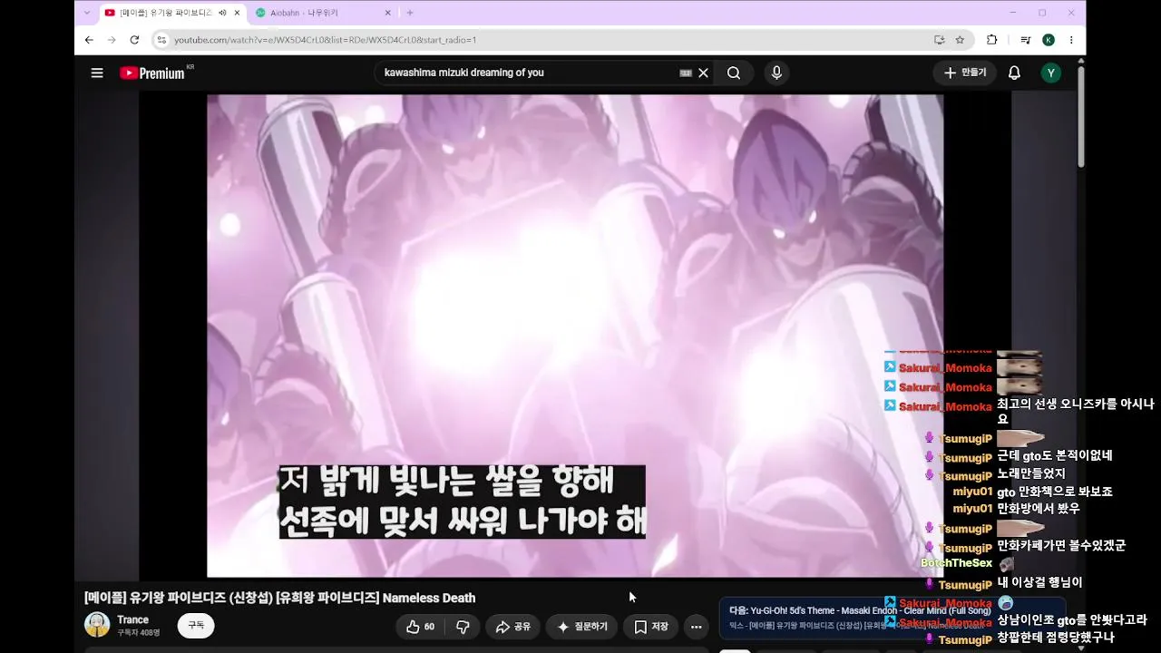Click the browser address bar URL

tap(326, 40)
